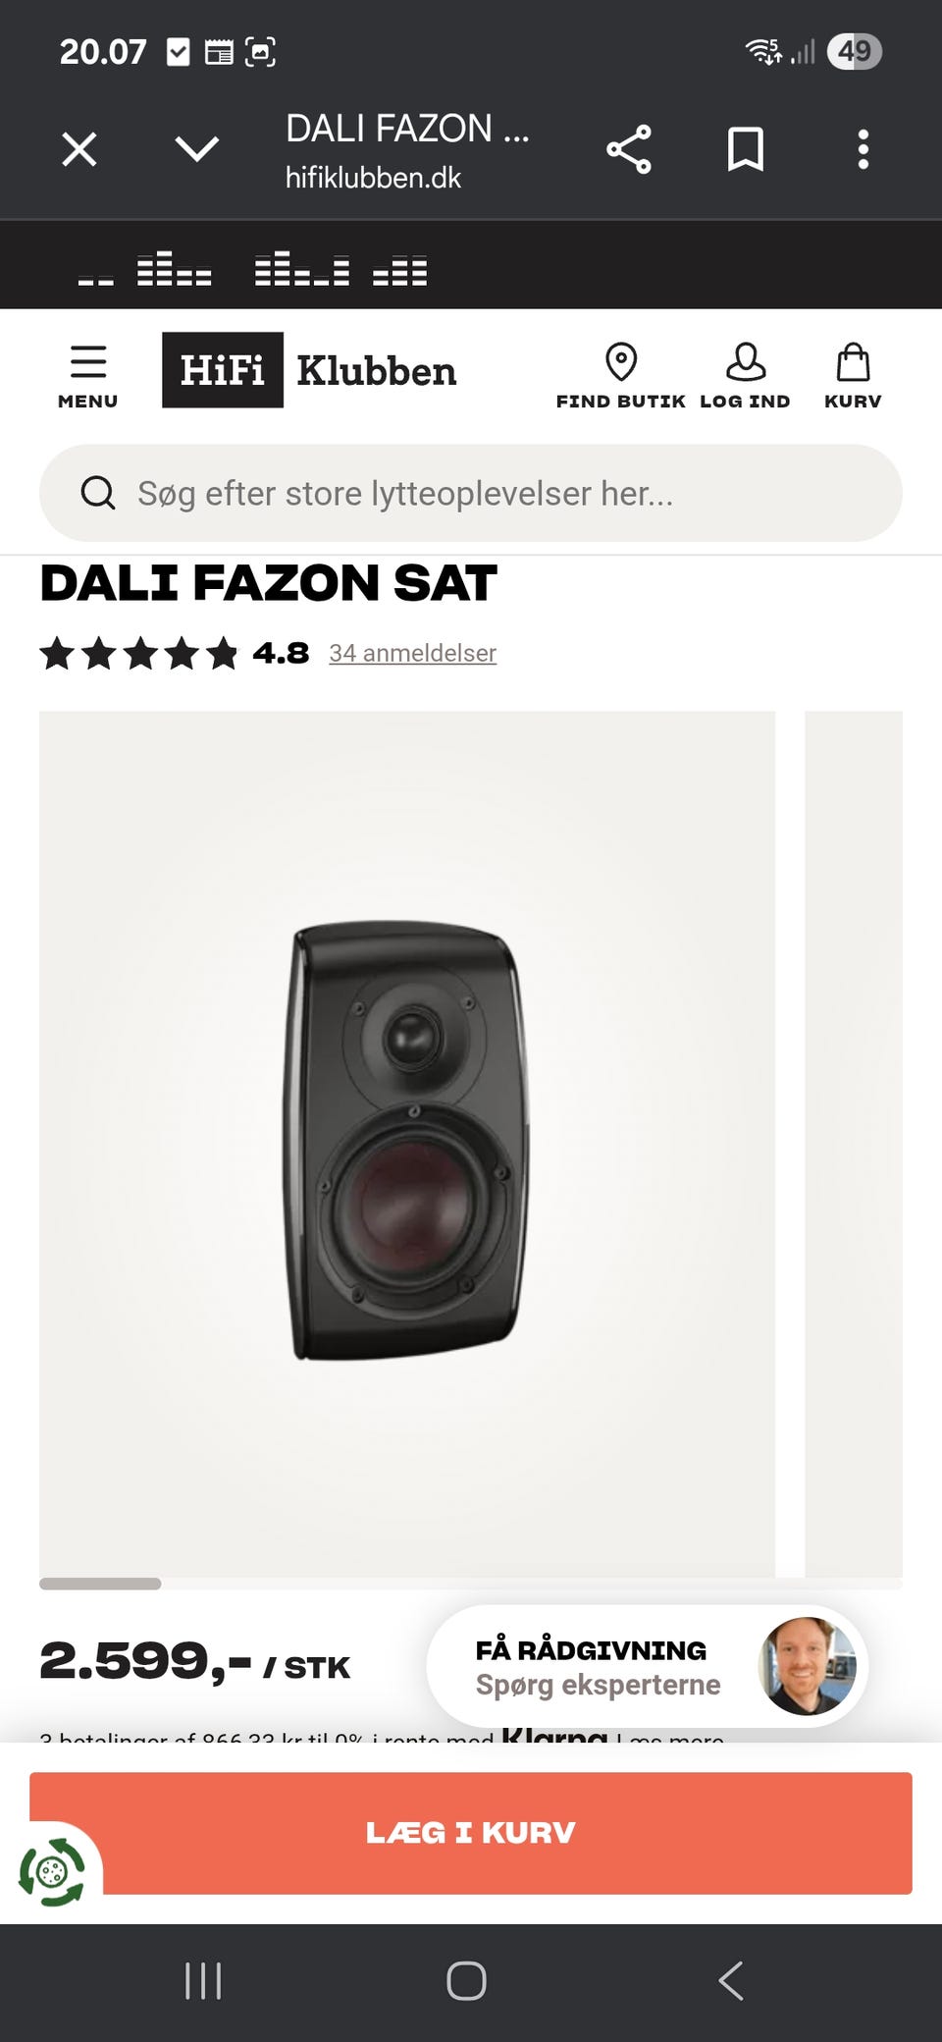Open the 34 anmeldelser reviews link
Viewport: 942px width, 2042px height.
(412, 653)
